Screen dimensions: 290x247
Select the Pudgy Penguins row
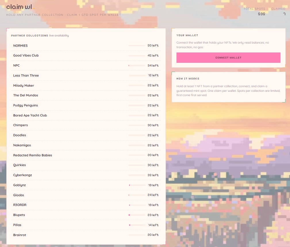[x=86, y=105]
